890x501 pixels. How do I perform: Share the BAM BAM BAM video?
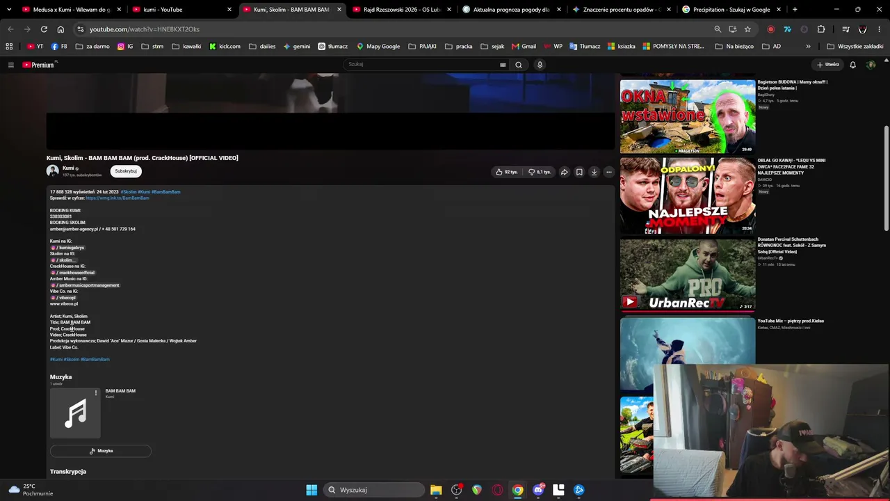point(565,172)
